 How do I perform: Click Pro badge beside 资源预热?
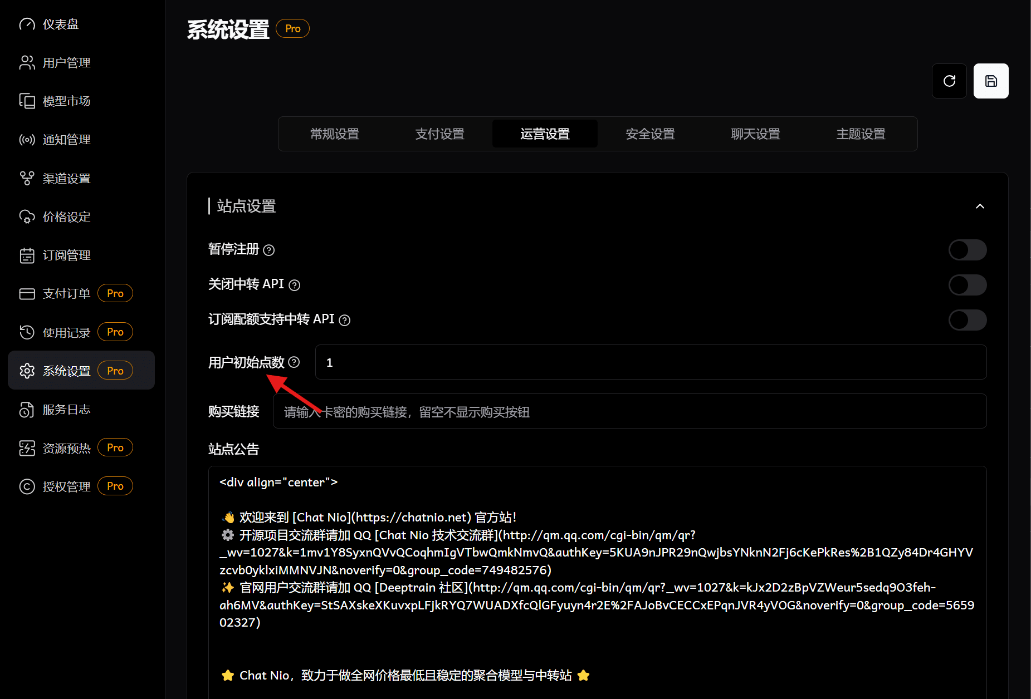pyautogui.click(x=115, y=447)
